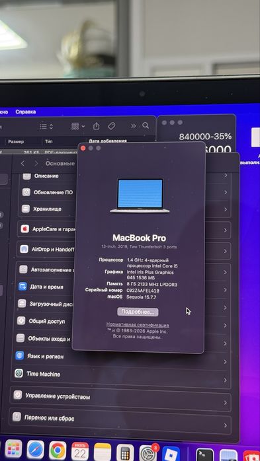Viewport: 260px width, 461px height.
Task: Open the Нормативная сертификация link
Action: [x=138, y=325]
